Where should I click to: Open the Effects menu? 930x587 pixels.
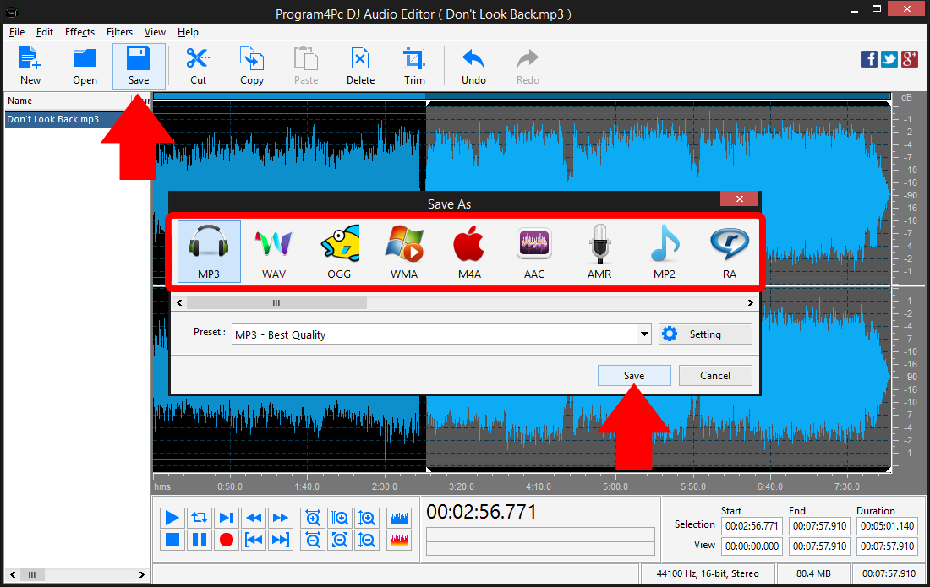click(79, 32)
